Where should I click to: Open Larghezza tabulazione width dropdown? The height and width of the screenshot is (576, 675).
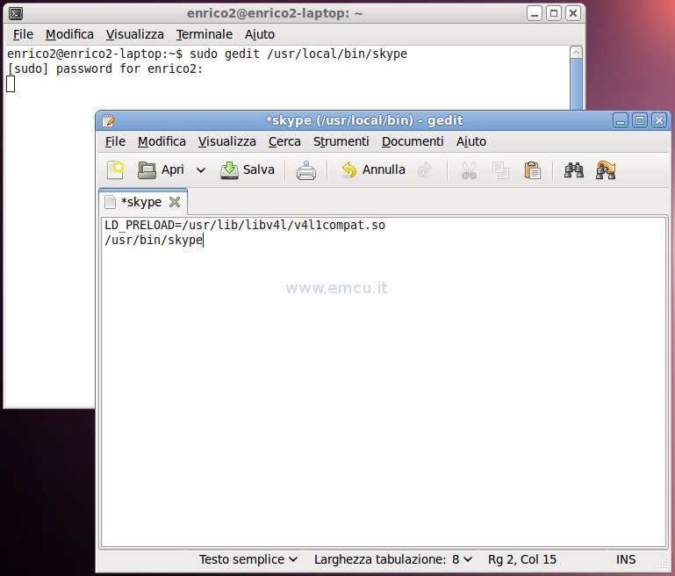(x=393, y=559)
